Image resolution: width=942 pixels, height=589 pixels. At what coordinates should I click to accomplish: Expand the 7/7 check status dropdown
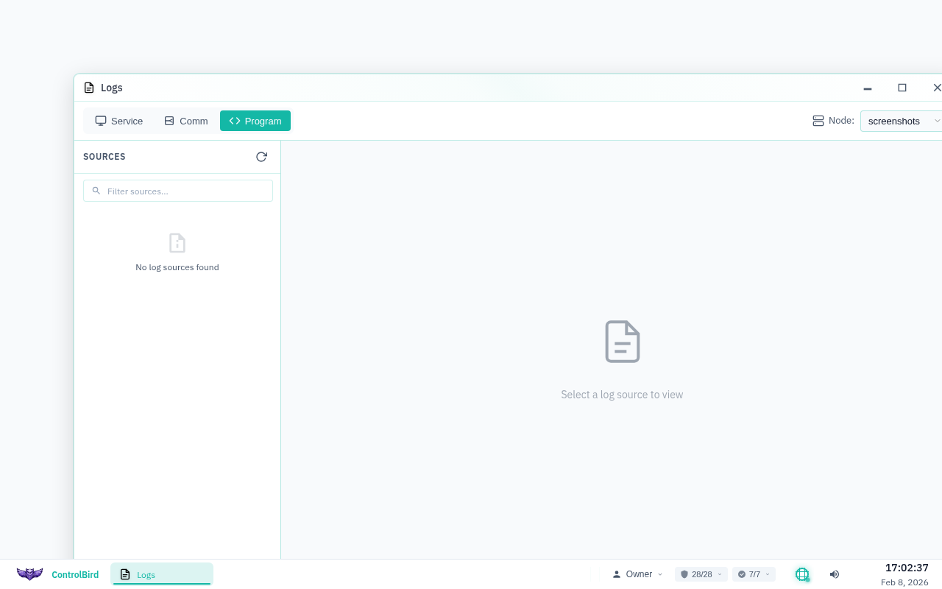tap(754, 574)
